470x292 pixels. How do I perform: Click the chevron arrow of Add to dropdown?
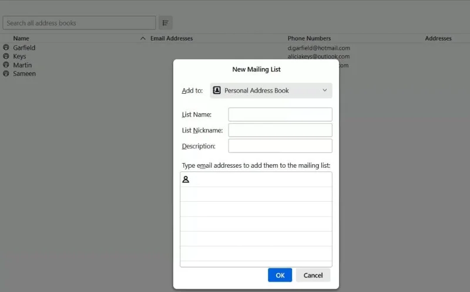point(325,90)
